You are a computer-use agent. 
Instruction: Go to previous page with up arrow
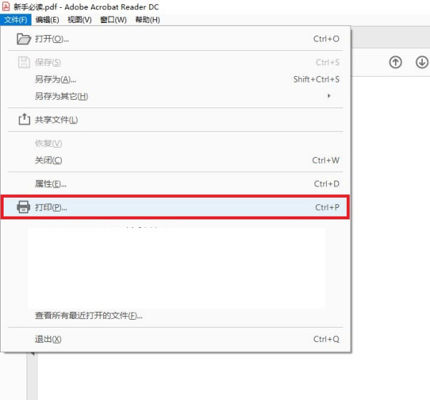[395, 62]
